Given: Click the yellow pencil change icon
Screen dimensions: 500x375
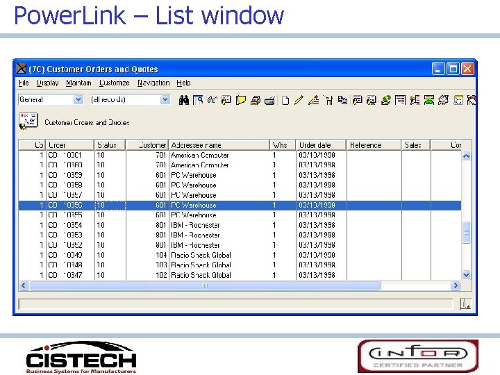Looking at the screenshot, I should [x=299, y=100].
